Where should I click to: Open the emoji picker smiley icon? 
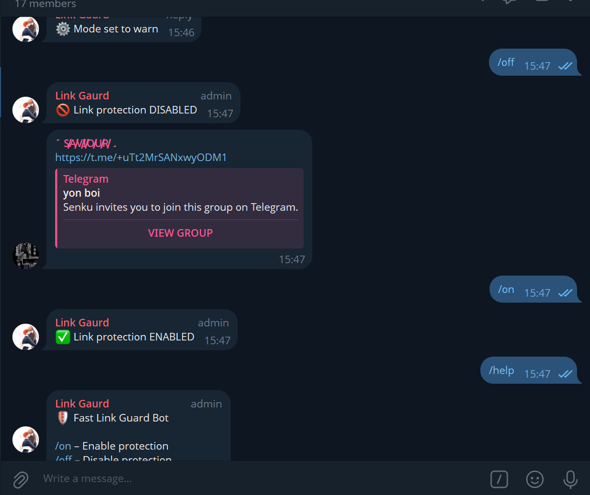(x=534, y=479)
